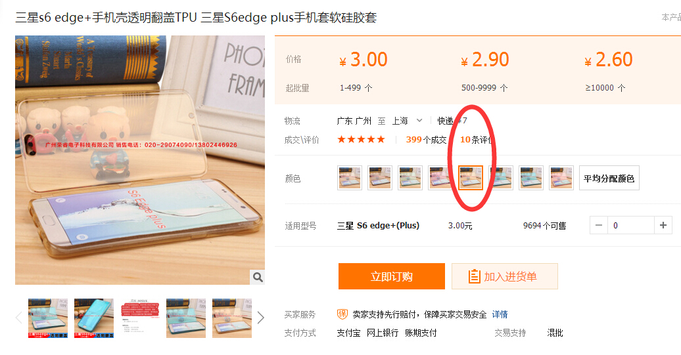Select 平均分配颜色 option

(609, 178)
